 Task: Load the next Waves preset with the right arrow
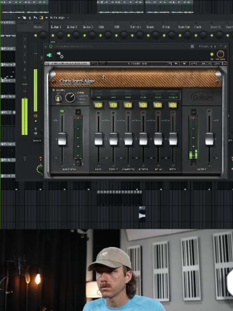[x=184, y=63]
